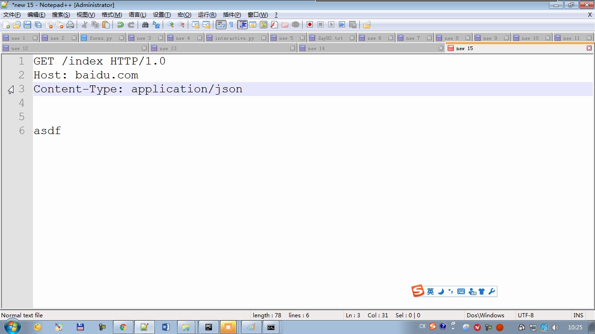Open the Document Map panel icon
The image size is (595, 334).
click(264, 25)
